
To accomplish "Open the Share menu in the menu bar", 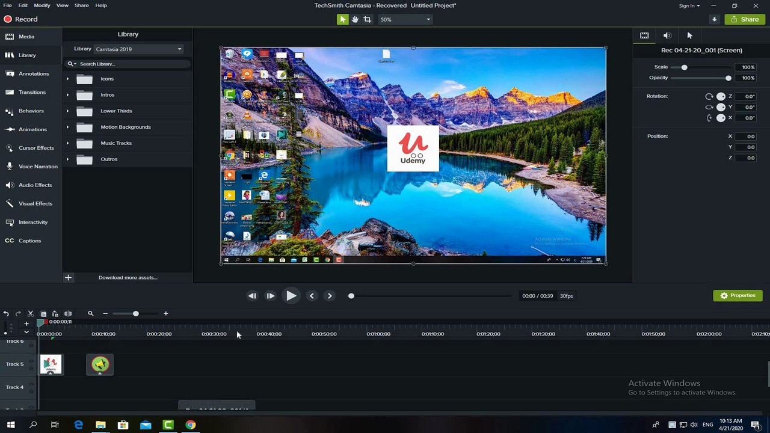I will coord(81,5).
